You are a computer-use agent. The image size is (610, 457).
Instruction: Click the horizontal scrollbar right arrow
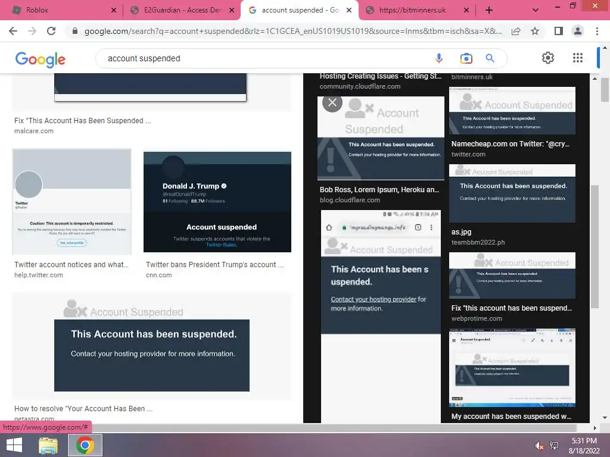tap(595, 428)
